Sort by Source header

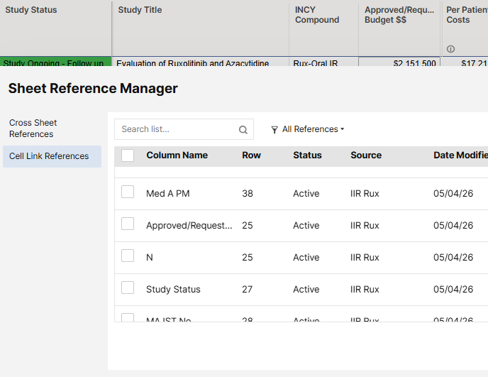click(x=366, y=155)
